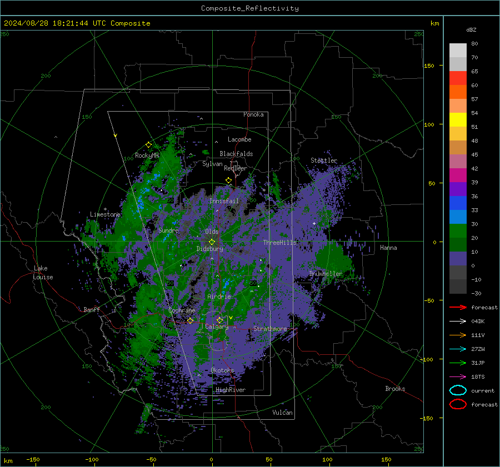The height and width of the screenshot is (467, 500).
Task: Click the Vulcan city label
Action: (x=283, y=413)
